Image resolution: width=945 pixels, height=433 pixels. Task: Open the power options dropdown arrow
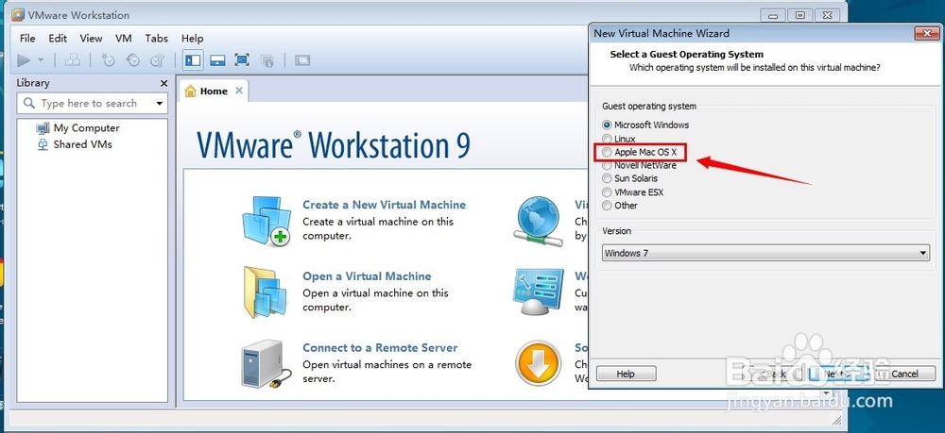coord(41,60)
